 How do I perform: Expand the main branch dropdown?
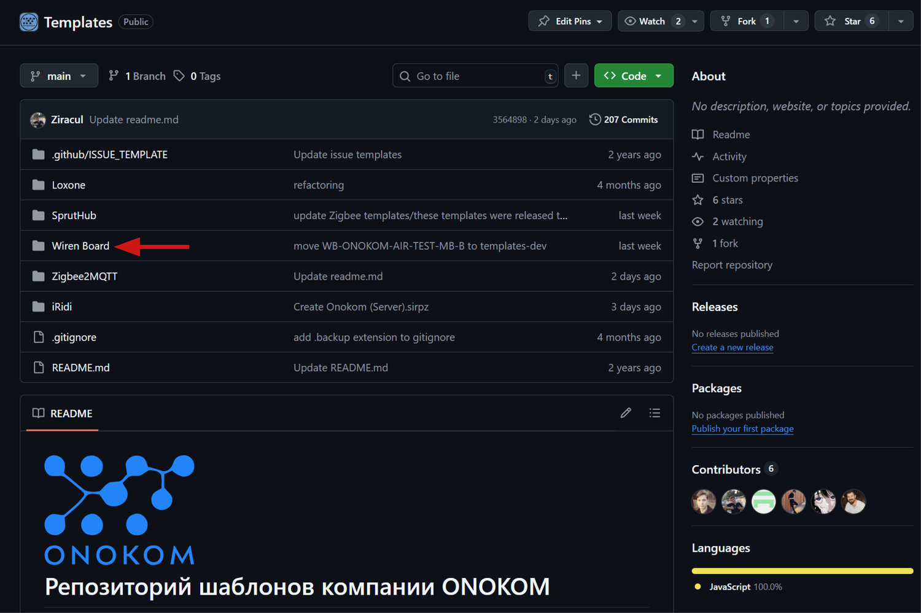point(59,76)
